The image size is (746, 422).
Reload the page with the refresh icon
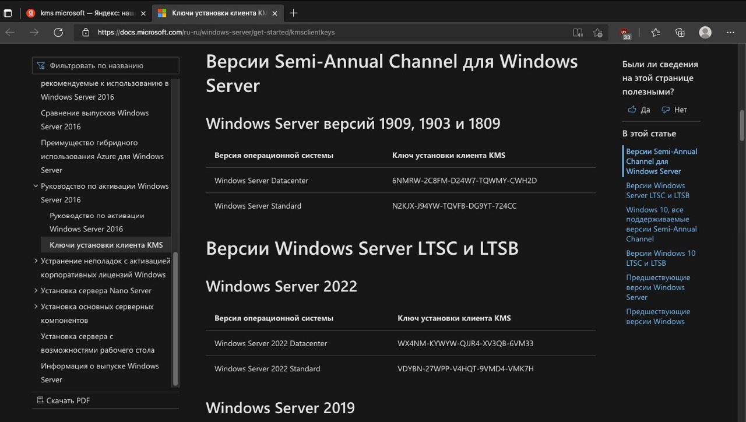58,32
